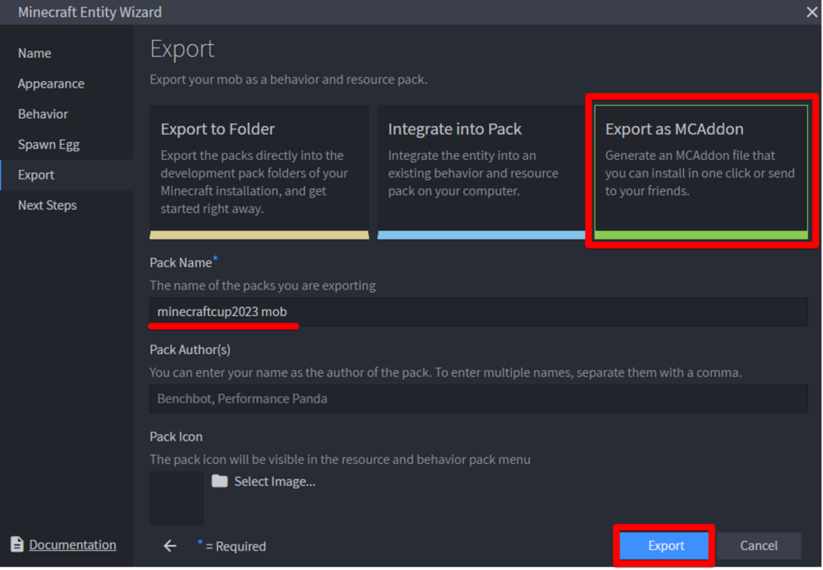Jump to the Next Steps page
Image resolution: width=823 pixels, height=570 pixels.
47,205
